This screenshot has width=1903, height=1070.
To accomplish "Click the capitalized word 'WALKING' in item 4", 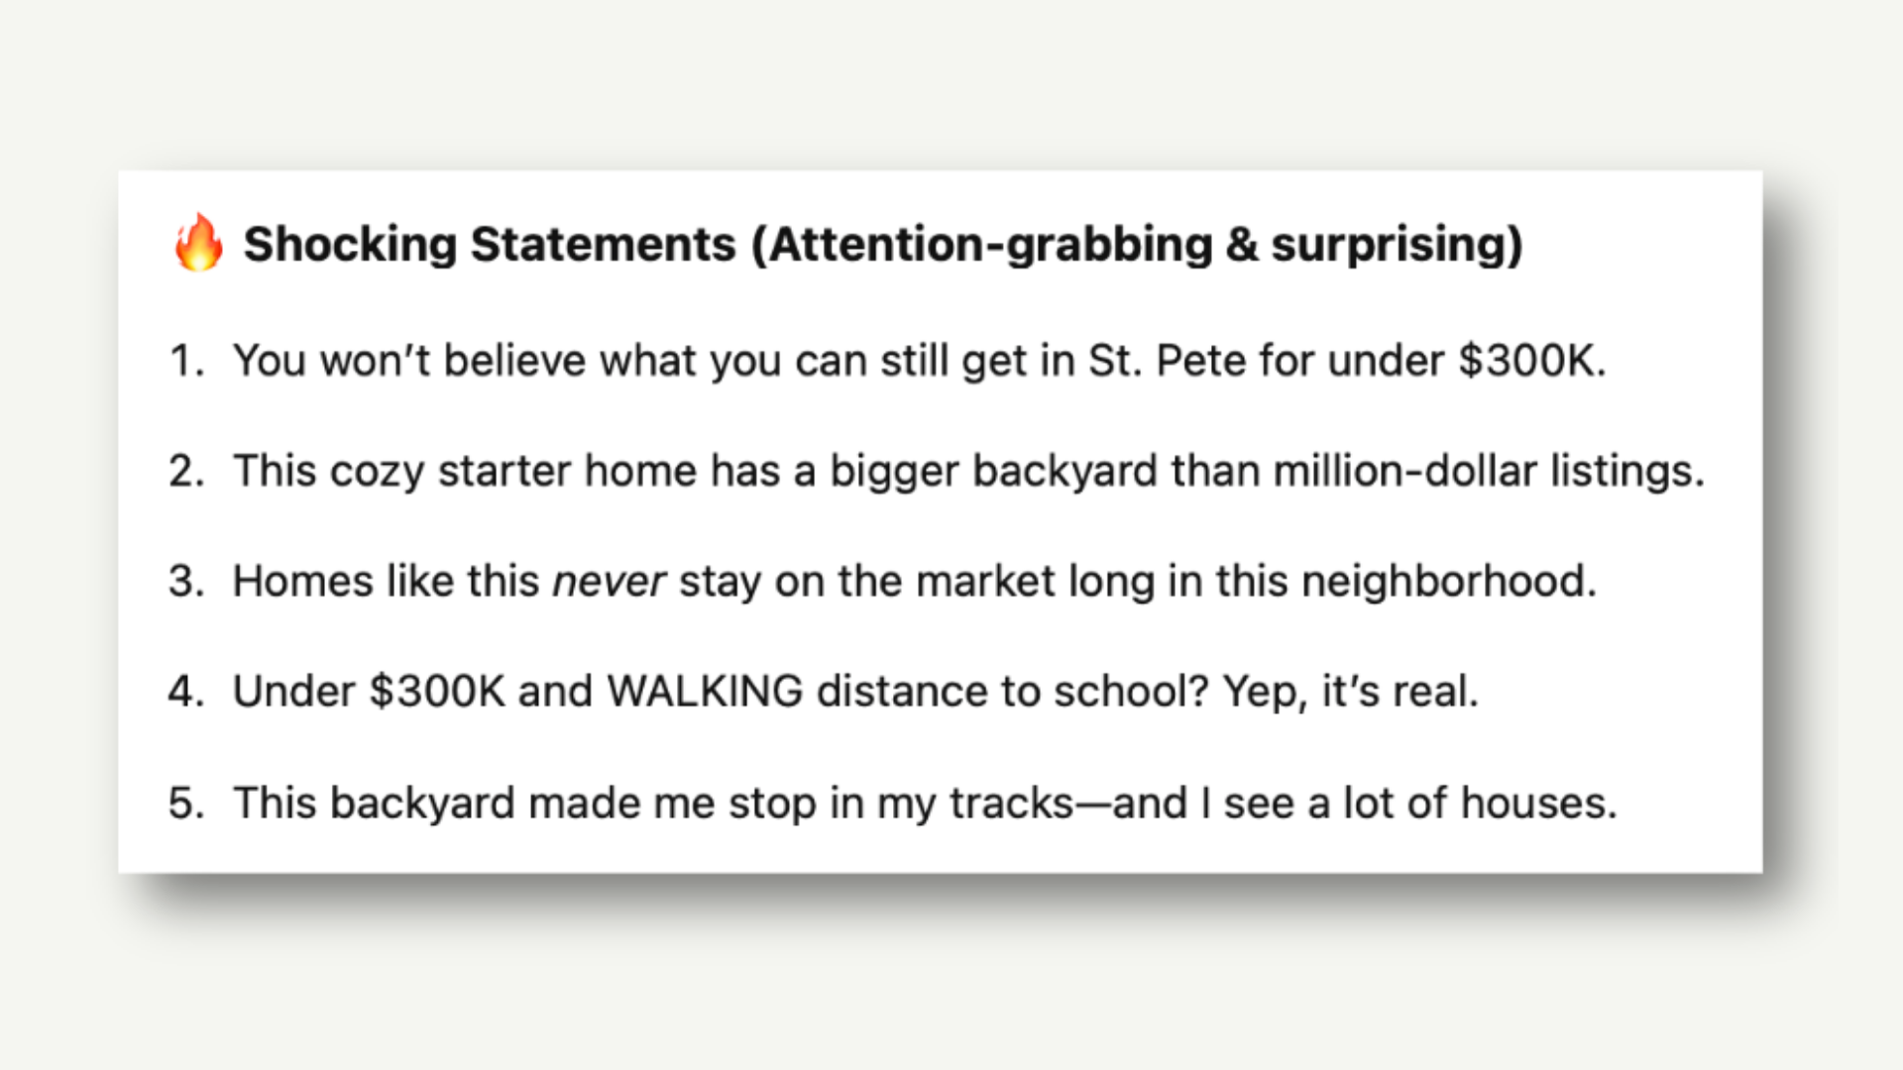I will point(705,692).
